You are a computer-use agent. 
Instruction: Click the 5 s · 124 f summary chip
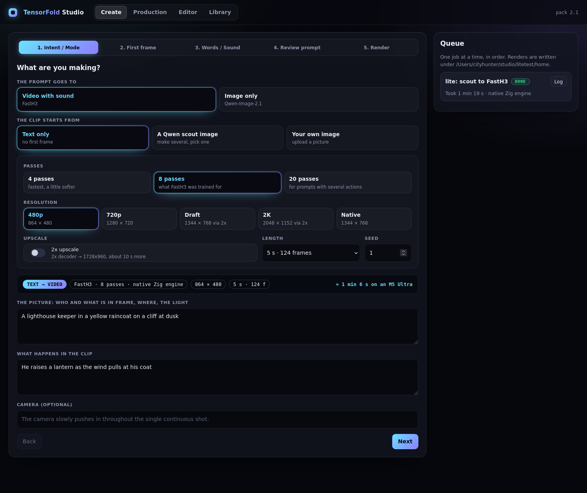click(249, 284)
